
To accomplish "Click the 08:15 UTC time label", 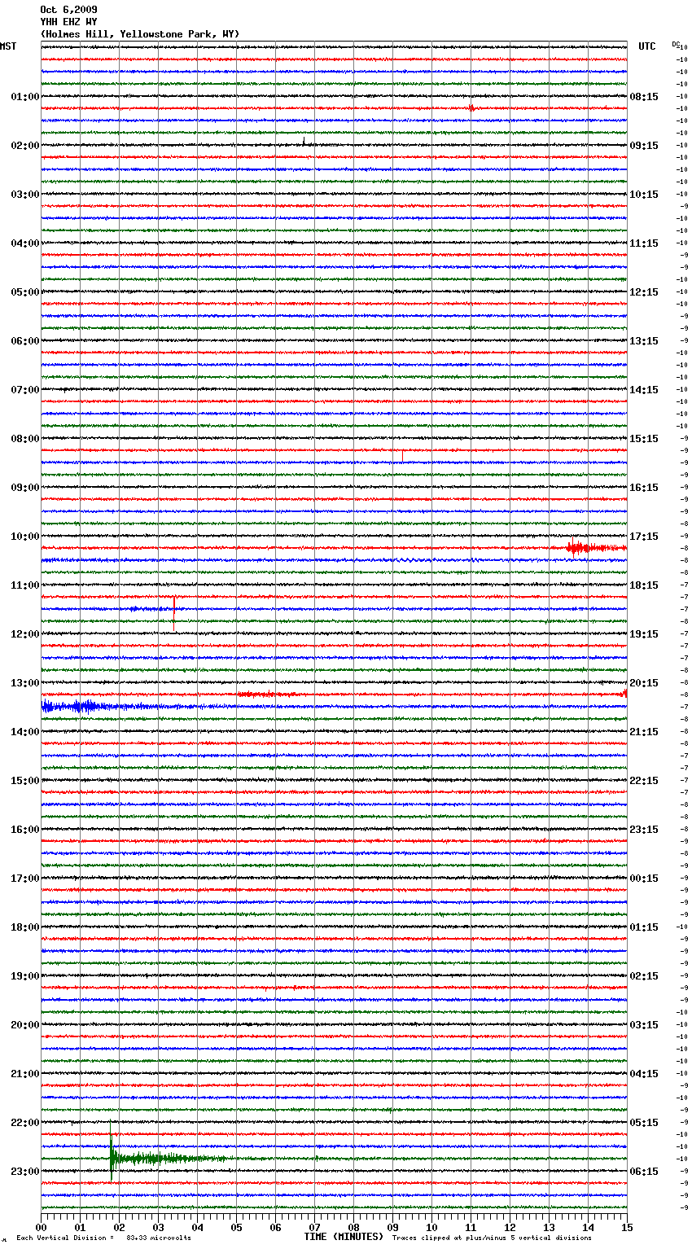I will (644, 97).
